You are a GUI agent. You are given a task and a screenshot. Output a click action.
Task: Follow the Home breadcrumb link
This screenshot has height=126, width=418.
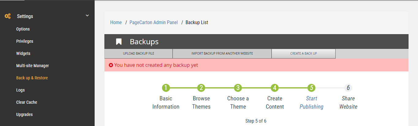[116, 22]
